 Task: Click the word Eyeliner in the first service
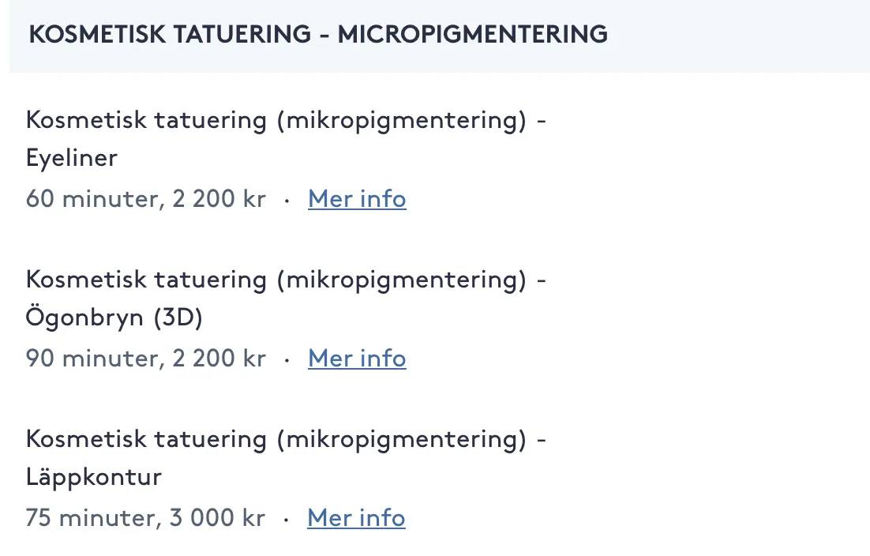click(72, 158)
